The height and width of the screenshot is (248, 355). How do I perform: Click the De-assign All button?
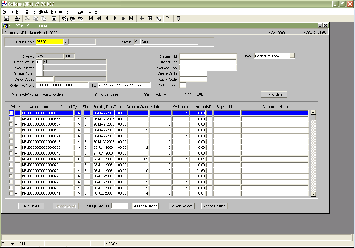coord(66,206)
